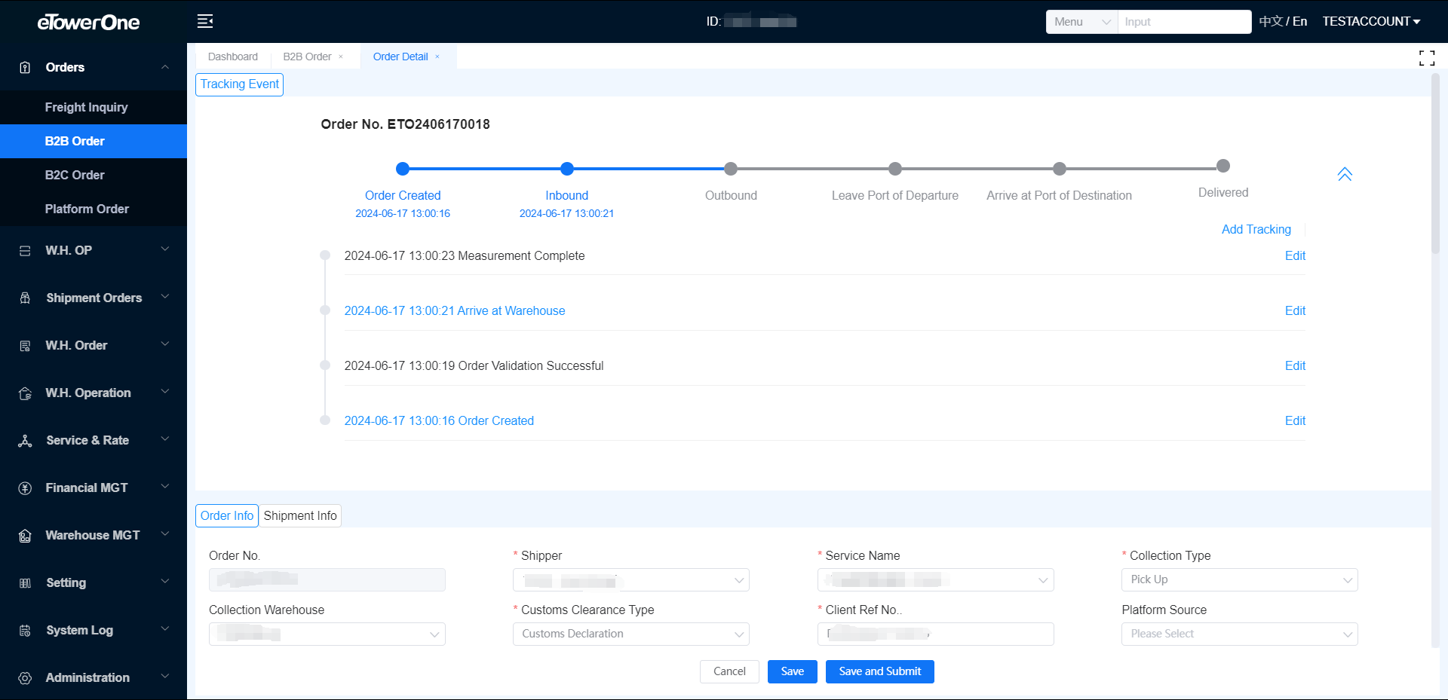Viewport: 1448px width, 700px height.
Task: Click the Orders sidebar icon
Action: pyautogui.click(x=25, y=67)
